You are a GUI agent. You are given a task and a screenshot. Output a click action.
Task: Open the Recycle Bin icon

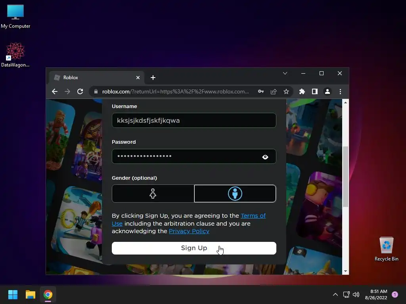[386, 249]
